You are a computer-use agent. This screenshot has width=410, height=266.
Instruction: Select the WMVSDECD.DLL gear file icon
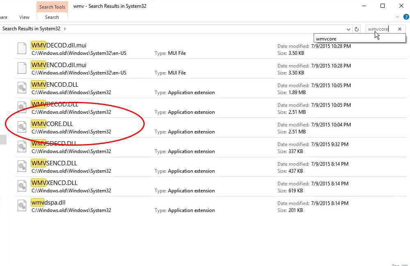coord(22,147)
